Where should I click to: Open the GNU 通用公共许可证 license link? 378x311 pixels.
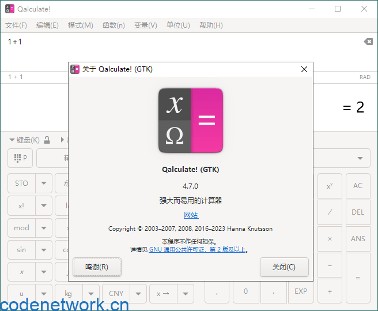pyautogui.click(x=198, y=249)
